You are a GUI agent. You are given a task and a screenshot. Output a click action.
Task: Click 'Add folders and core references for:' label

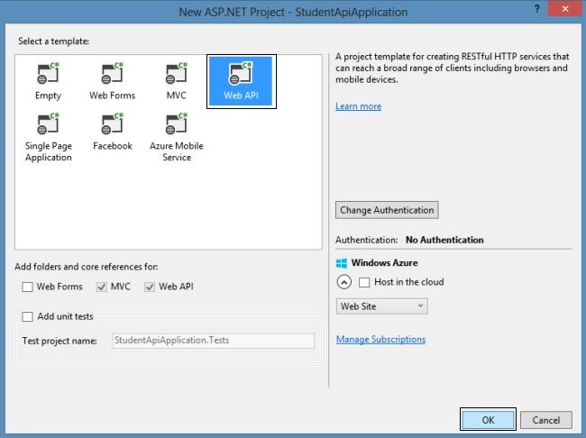click(87, 267)
